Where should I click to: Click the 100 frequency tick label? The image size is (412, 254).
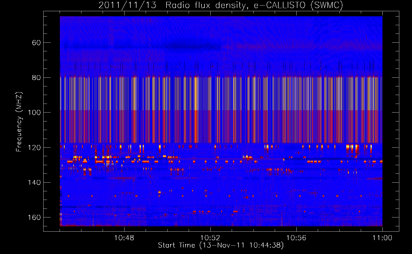[x=34, y=113]
